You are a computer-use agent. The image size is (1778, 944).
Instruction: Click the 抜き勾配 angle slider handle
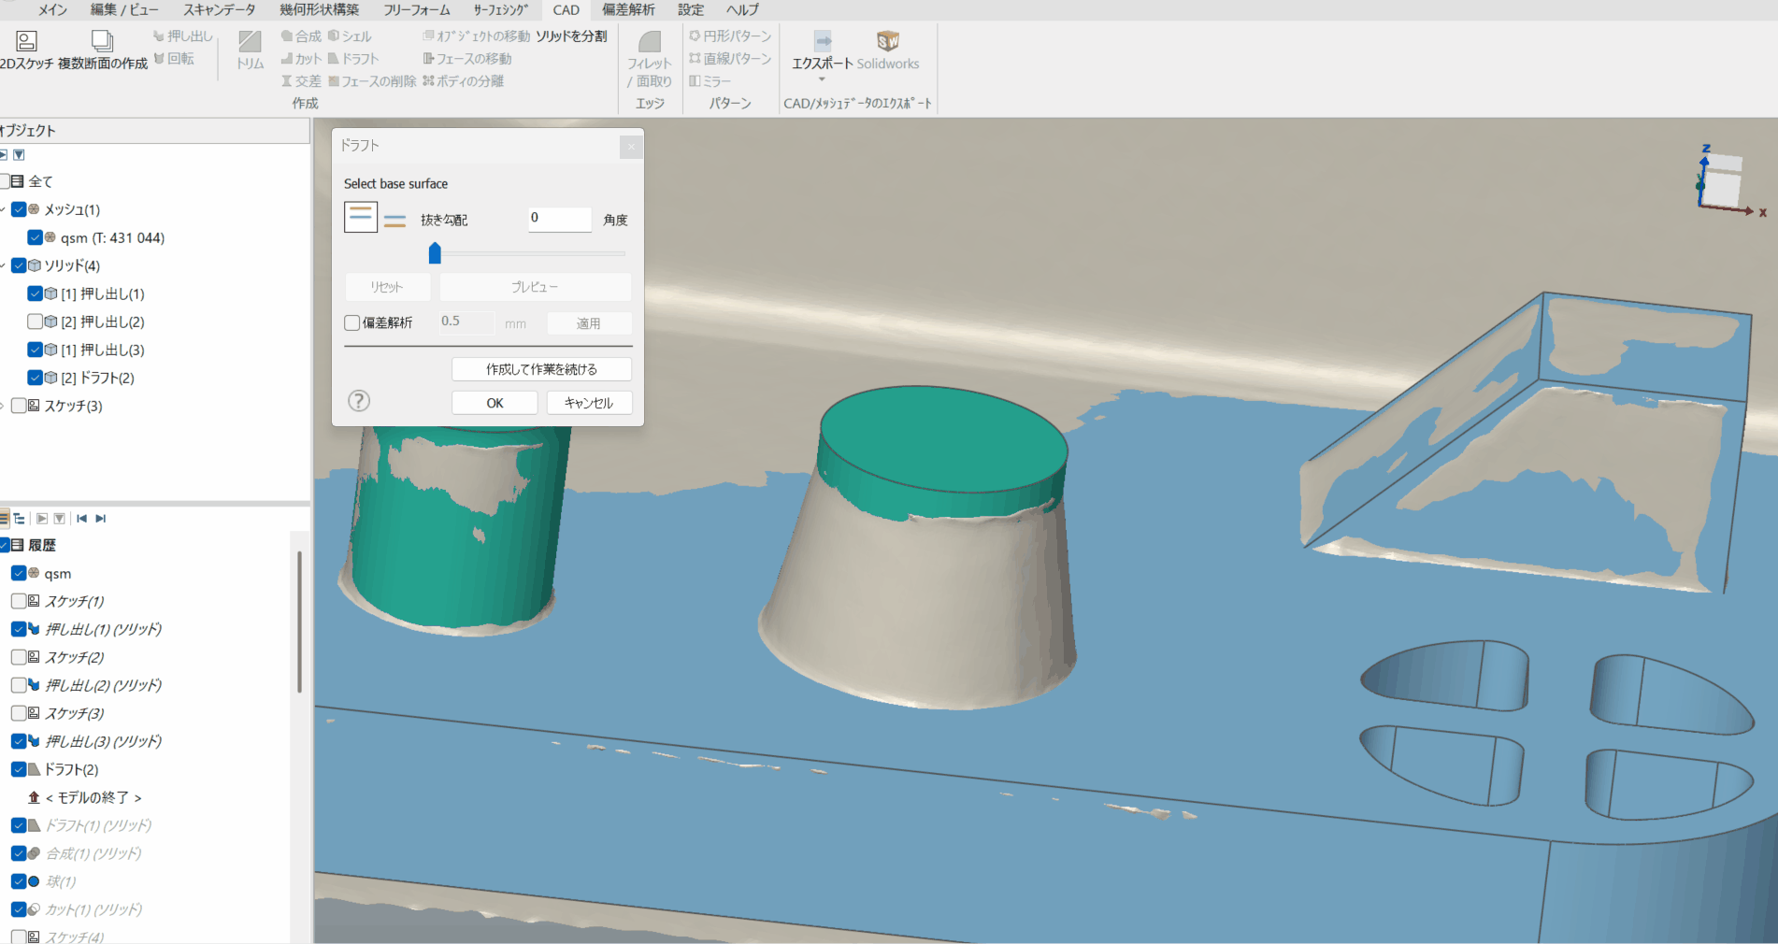[x=435, y=253]
